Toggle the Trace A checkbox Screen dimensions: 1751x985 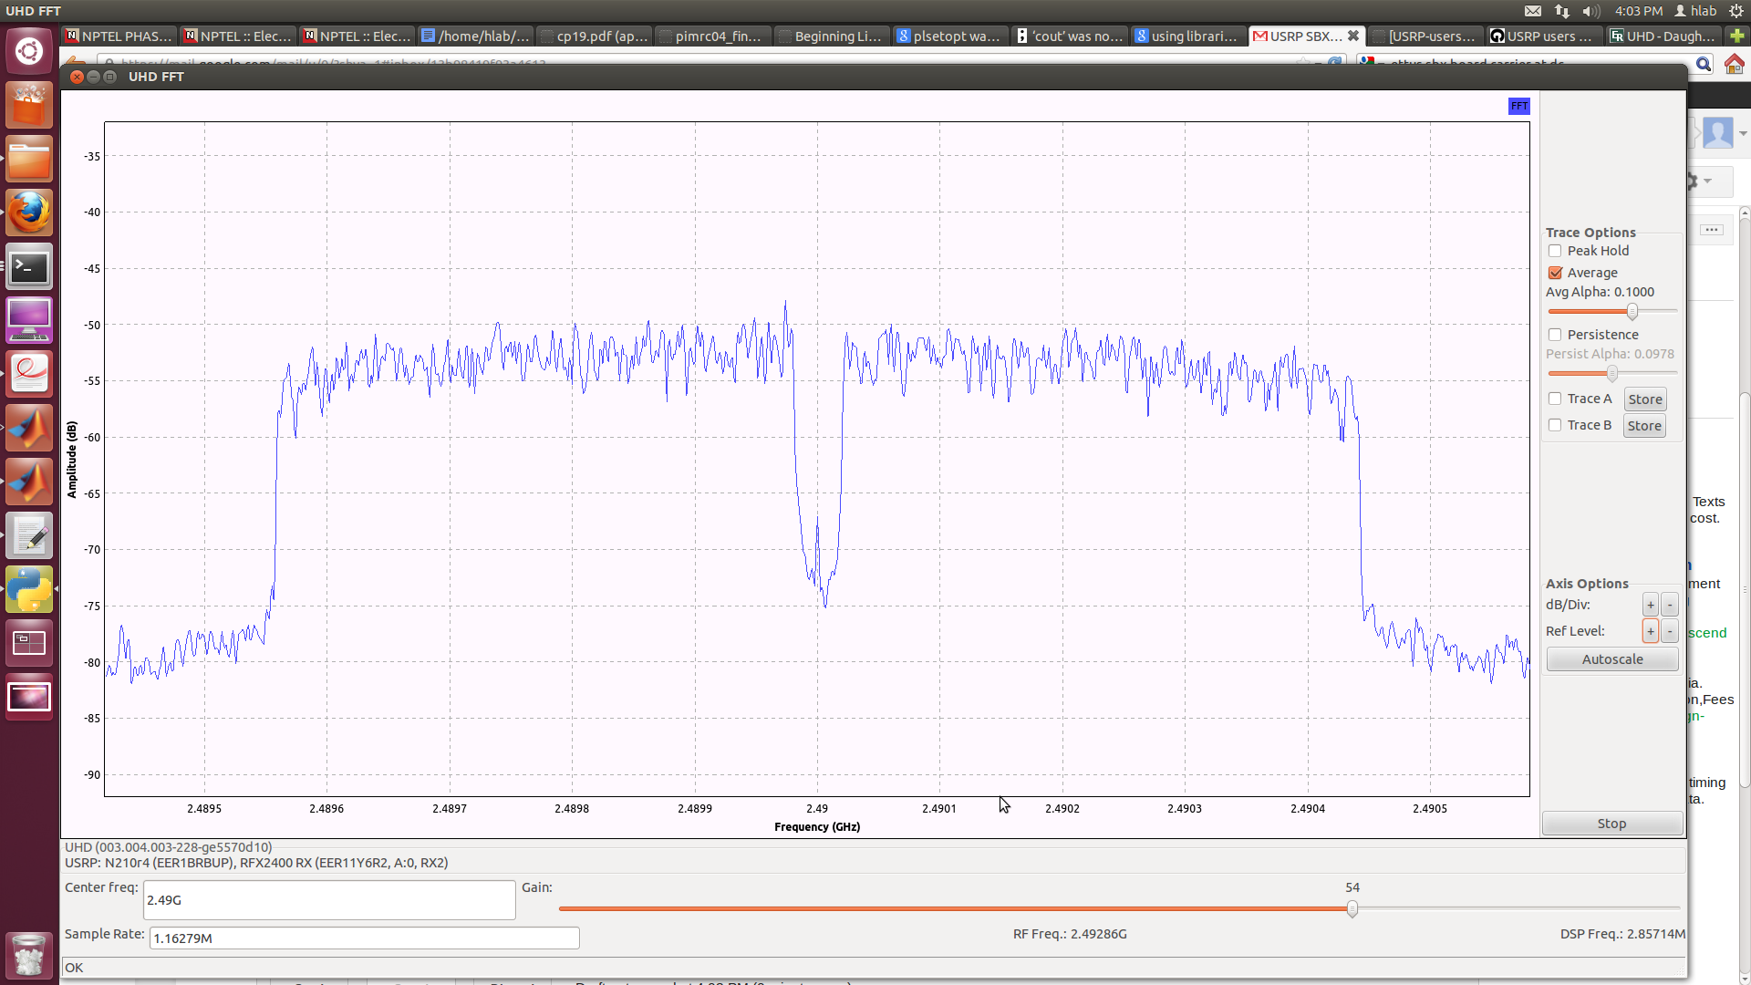(x=1556, y=399)
